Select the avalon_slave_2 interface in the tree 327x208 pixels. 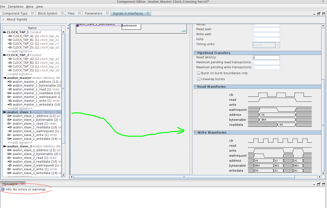coord(19,146)
